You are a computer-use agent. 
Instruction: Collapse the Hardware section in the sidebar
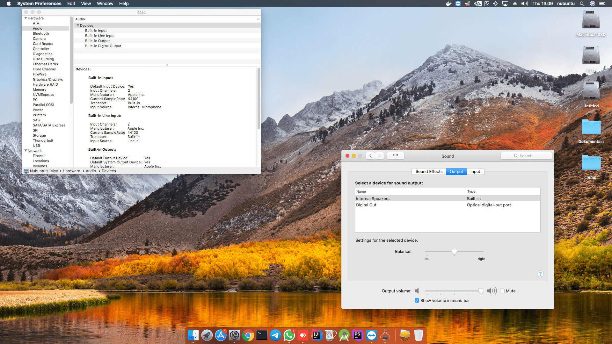(25, 18)
